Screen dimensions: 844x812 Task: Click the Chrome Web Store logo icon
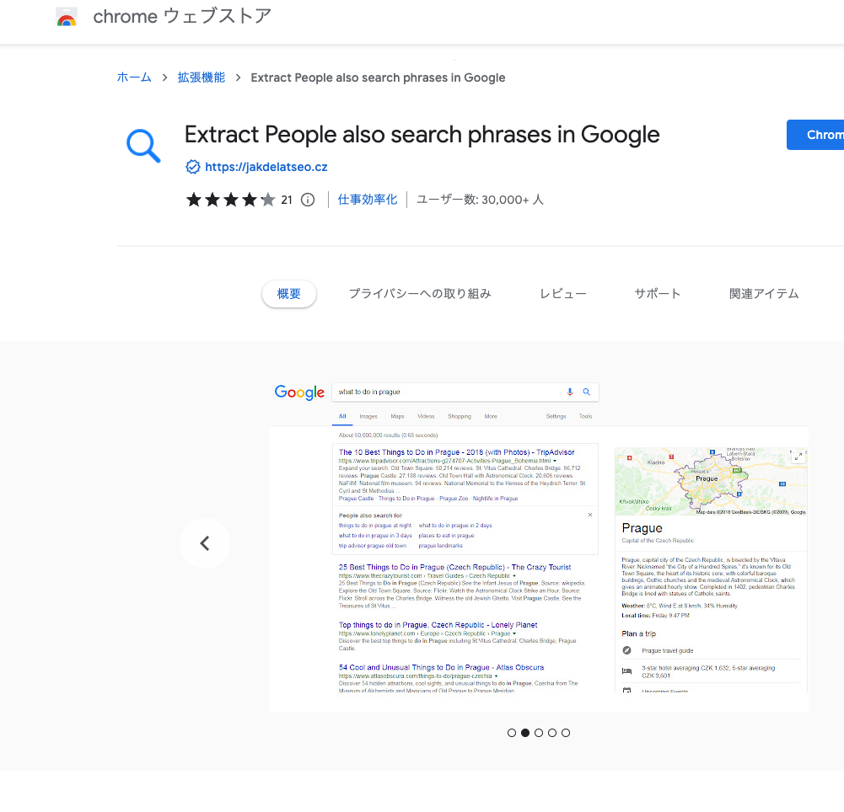pyautogui.click(x=67, y=16)
